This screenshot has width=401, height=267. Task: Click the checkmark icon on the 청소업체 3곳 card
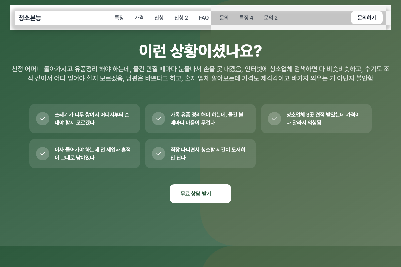(274, 119)
